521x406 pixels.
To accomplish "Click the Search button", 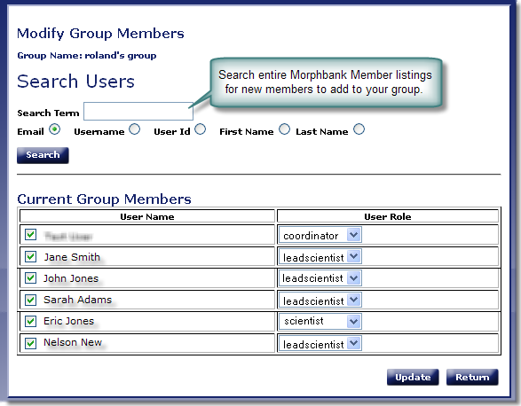I will (x=43, y=155).
